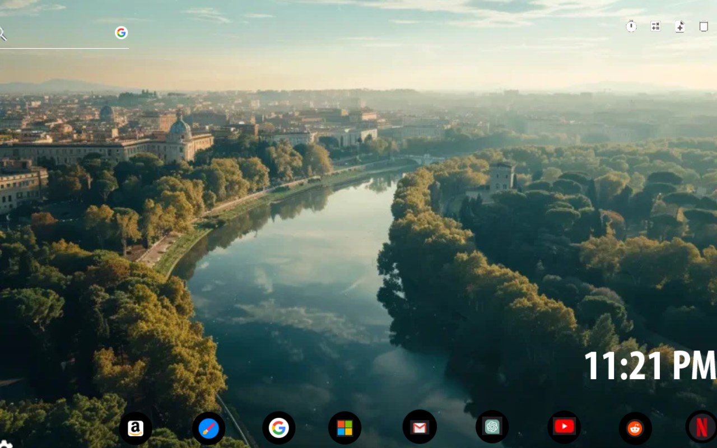Screen dimensions: 717x448
Task: Open the Reddit shortcut
Action: click(x=635, y=428)
